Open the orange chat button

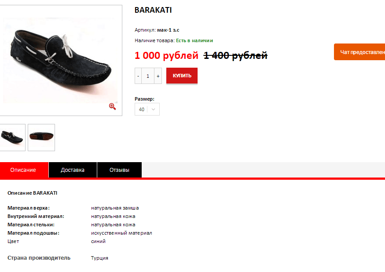coord(359,52)
